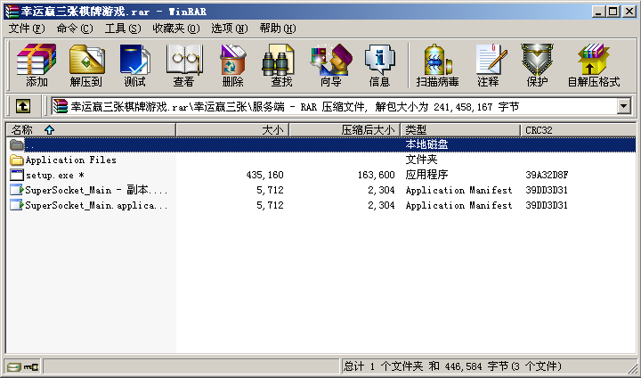Launch the 向导 (Wizard) tool
Image resolution: width=641 pixels, height=378 pixels.
point(330,65)
